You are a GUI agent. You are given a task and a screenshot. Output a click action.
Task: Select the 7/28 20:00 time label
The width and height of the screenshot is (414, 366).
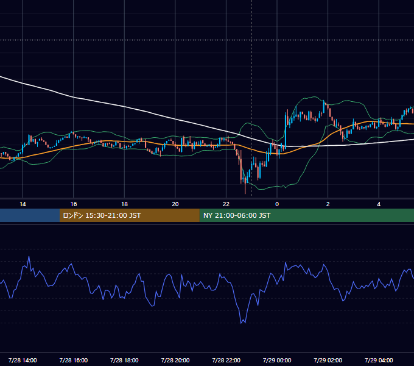pyautogui.click(x=175, y=360)
